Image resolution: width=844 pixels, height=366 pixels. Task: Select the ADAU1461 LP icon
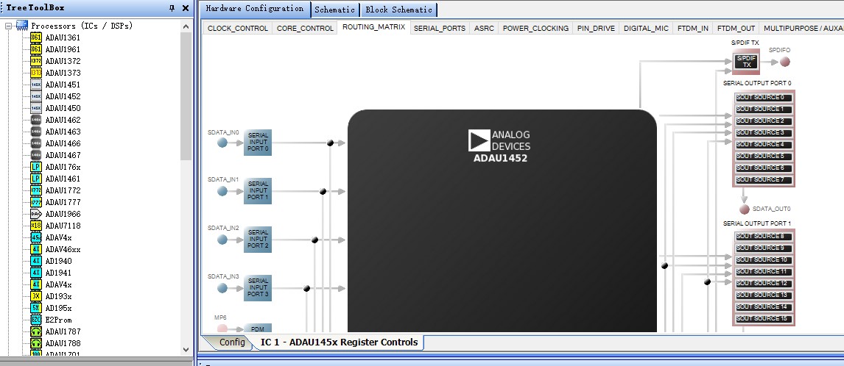pyautogui.click(x=36, y=179)
